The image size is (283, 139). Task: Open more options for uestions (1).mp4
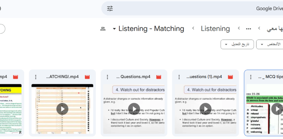(179, 77)
